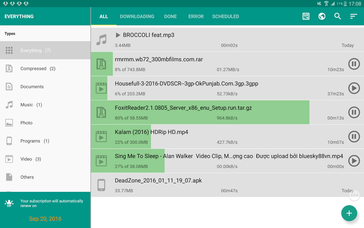
Task: Open the QR code scanner icon
Action: pyautogui.click(x=306, y=16)
